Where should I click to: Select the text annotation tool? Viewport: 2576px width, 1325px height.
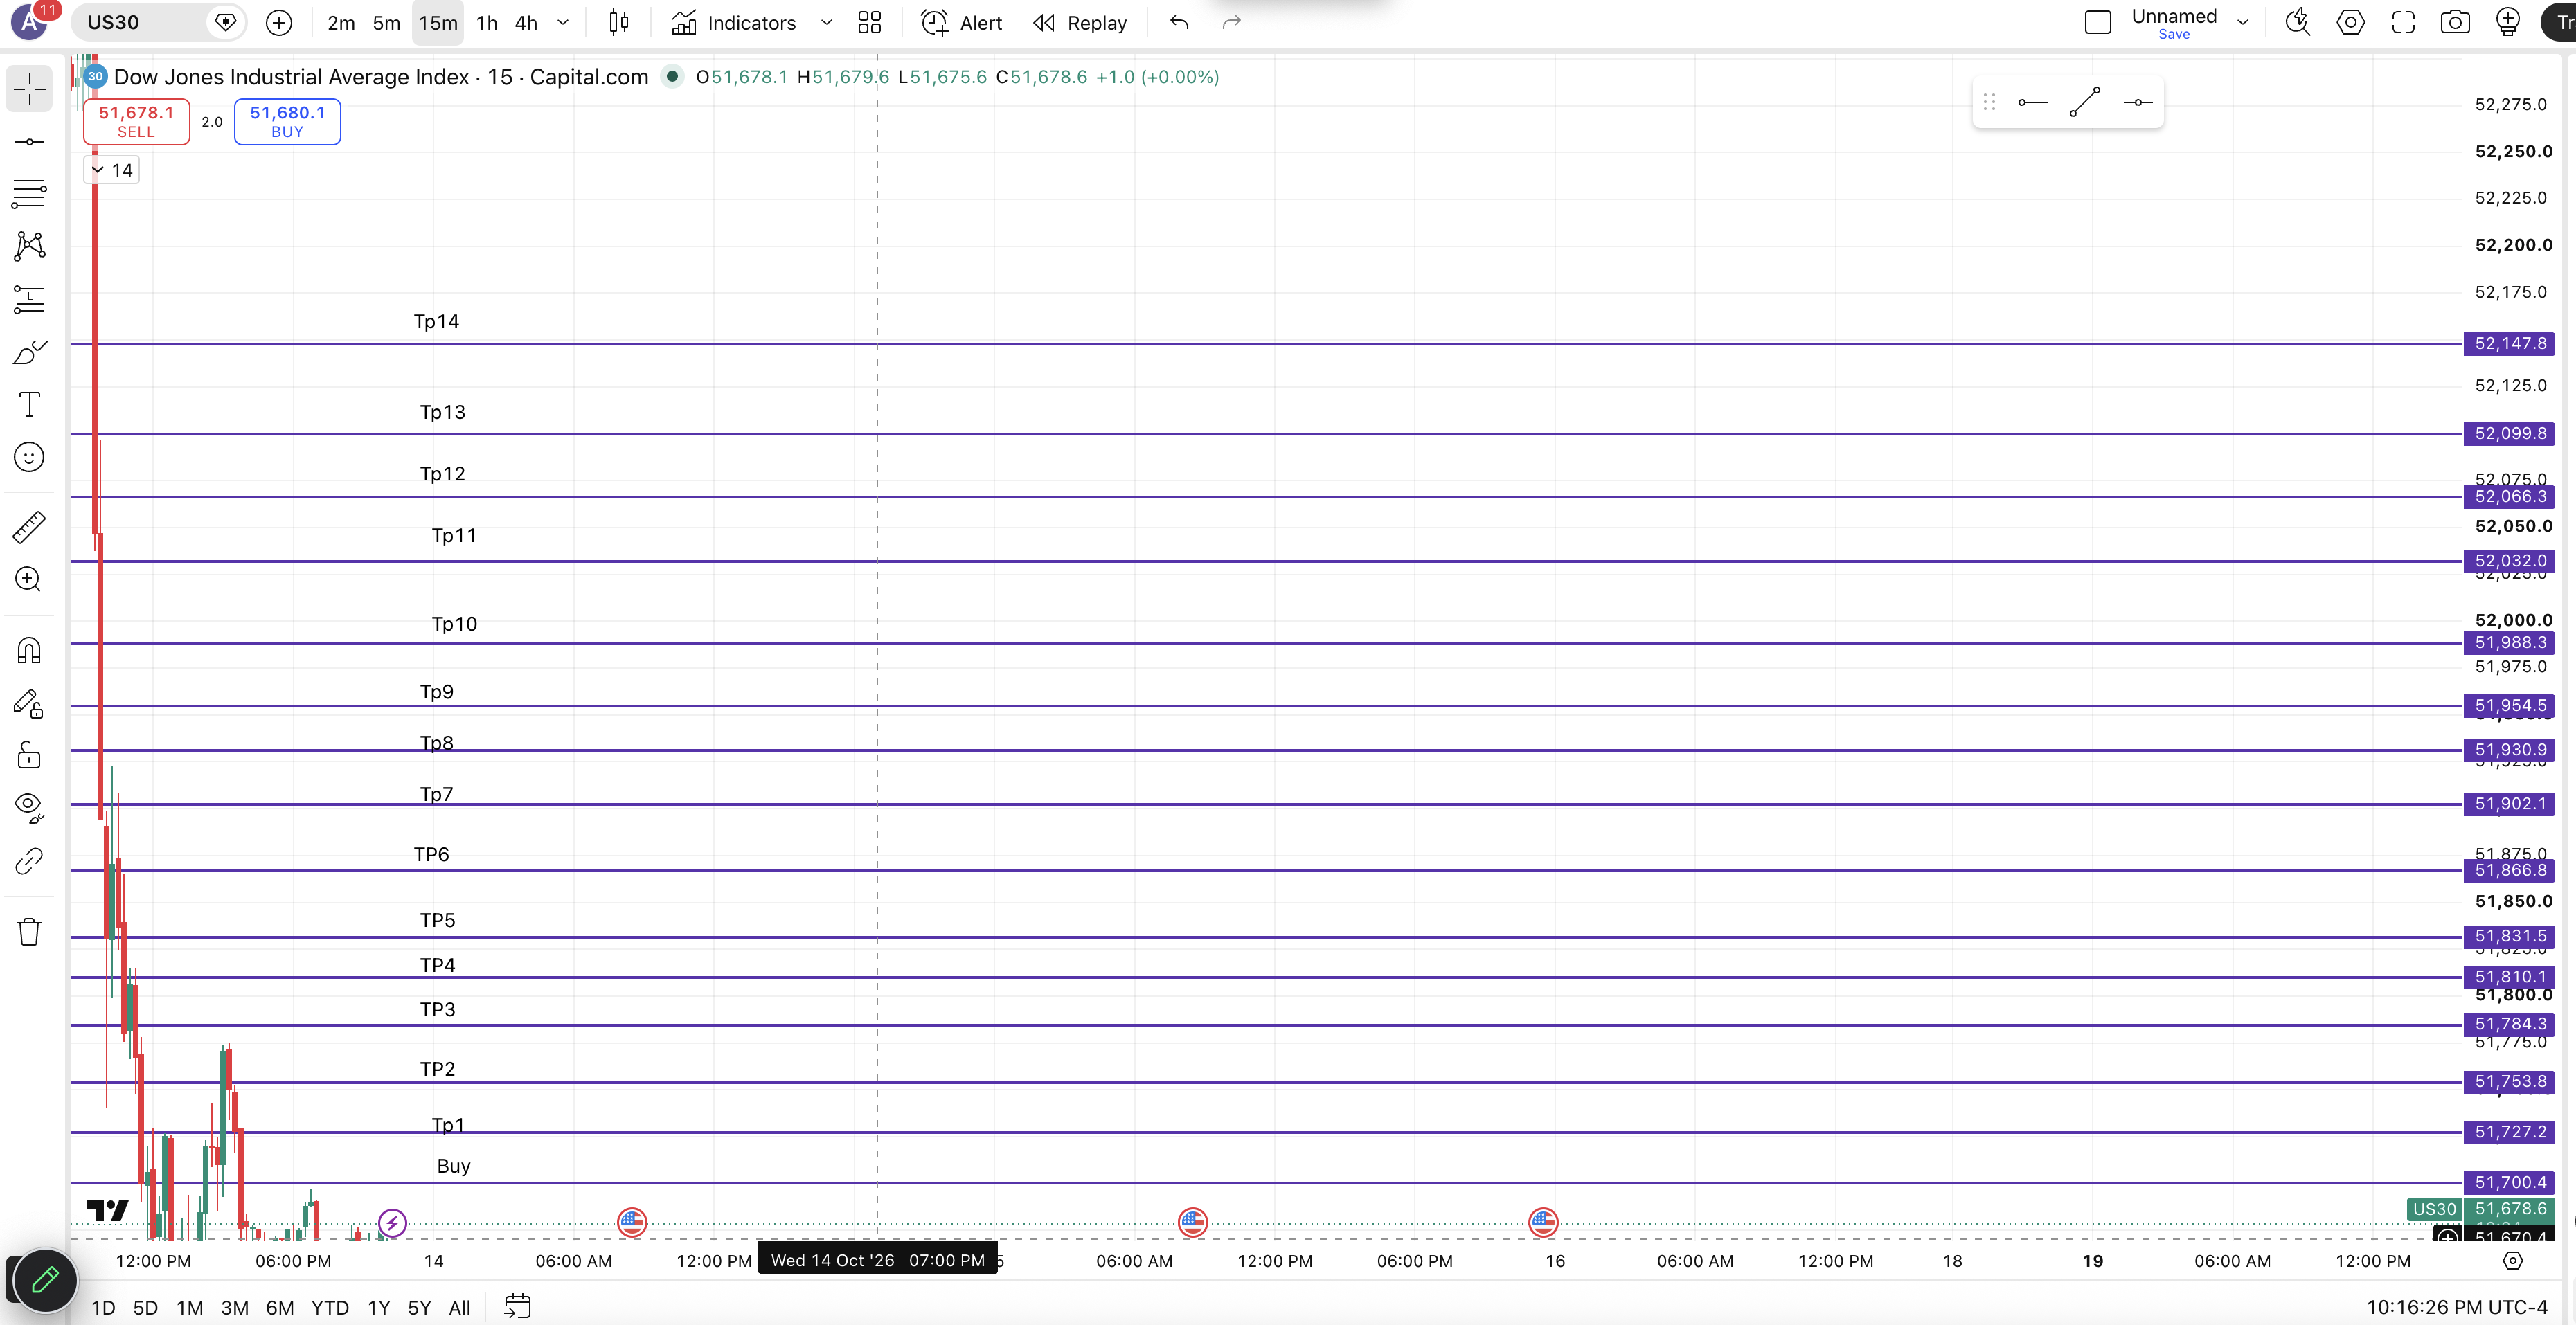point(29,404)
